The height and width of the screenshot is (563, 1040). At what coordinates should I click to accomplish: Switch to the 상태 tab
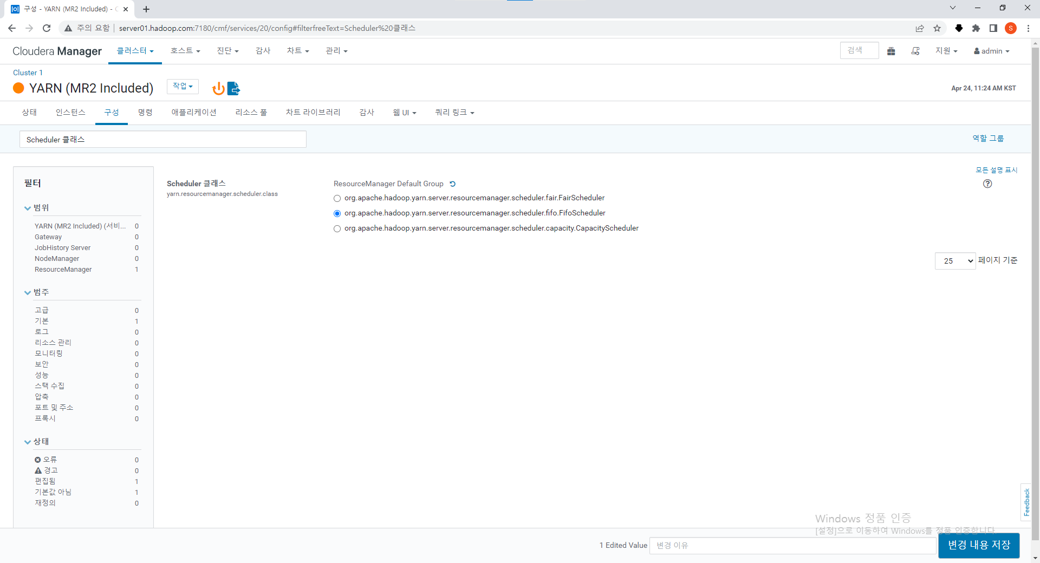tap(29, 113)
